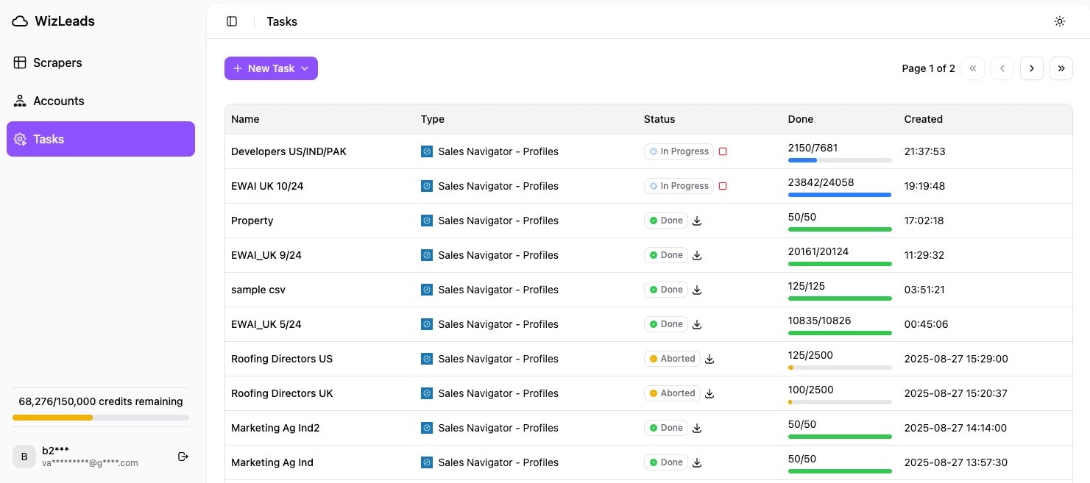Open the Accounts section
Image resolution: width=1090 pixels, height=483 pixels.
(x=58, y=101)
